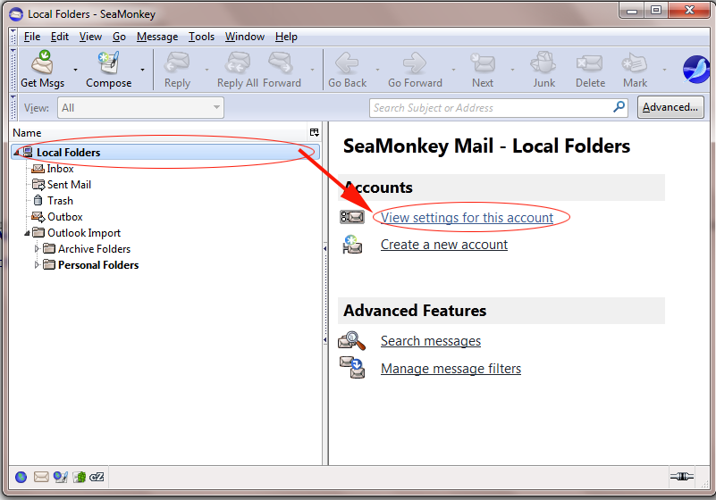Open the Edit menu
The width and height of the screenshot is (716, 500).
click(59, 37)
